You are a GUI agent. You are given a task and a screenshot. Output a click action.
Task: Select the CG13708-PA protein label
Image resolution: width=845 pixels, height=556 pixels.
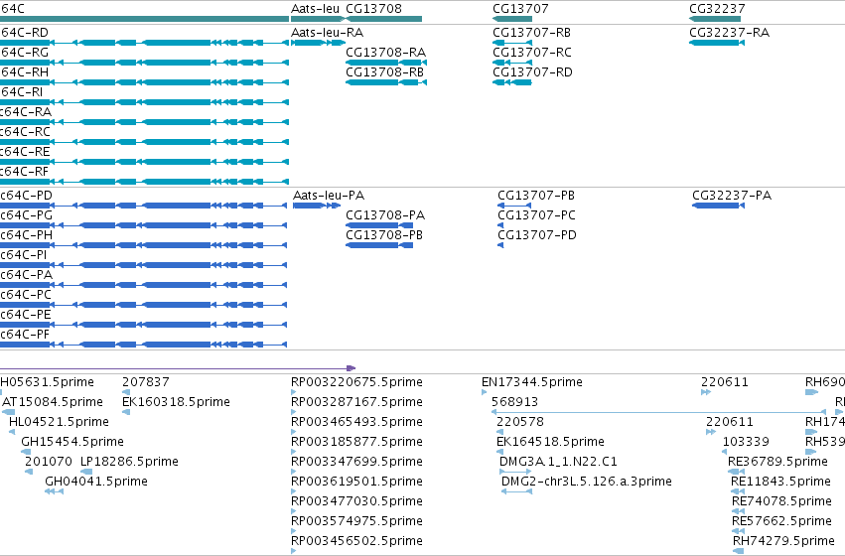click(x=385, y=215)
